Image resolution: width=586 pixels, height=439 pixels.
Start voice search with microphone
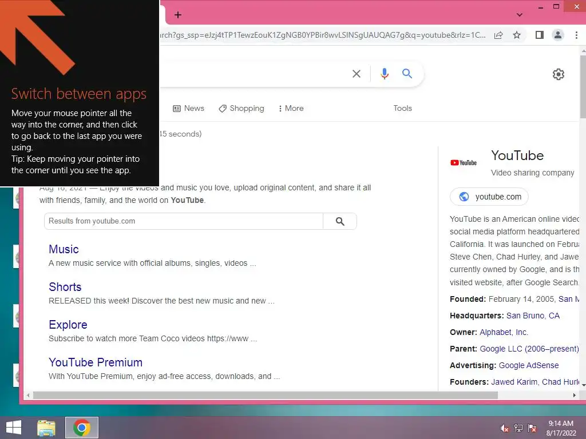(384, 74)
